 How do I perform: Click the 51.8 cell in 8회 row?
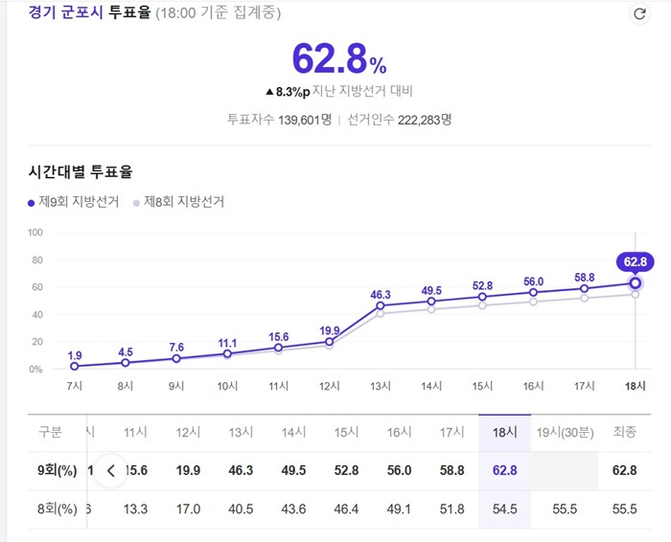tap(451, 509)
